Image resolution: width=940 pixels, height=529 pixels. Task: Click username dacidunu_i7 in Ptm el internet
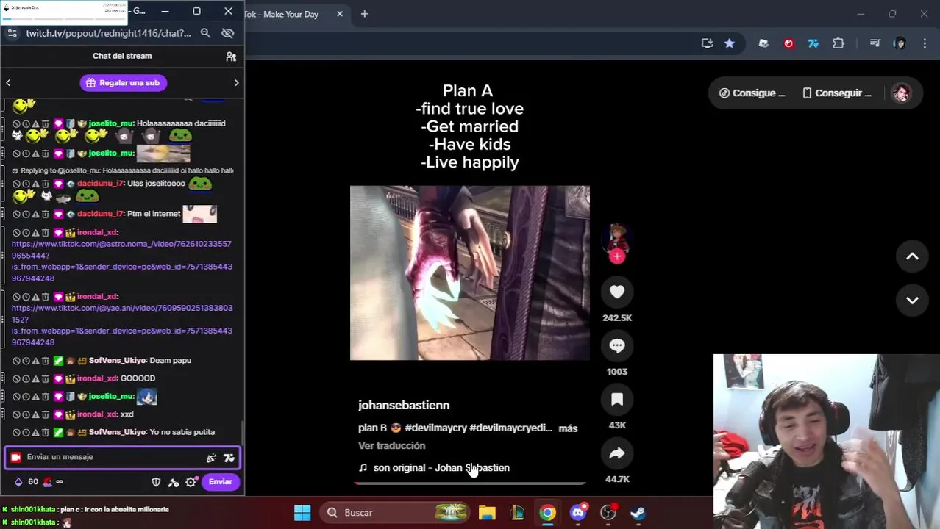point(100,214)
